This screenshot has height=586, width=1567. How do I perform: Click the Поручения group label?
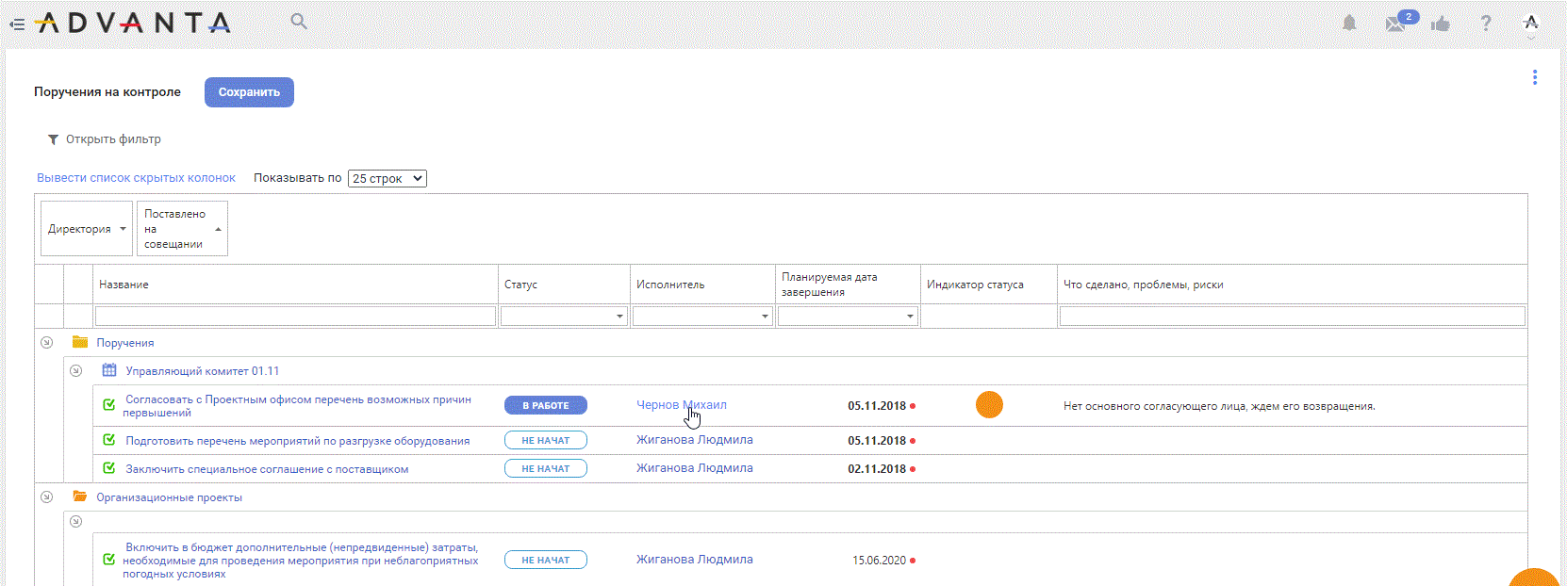125,343
